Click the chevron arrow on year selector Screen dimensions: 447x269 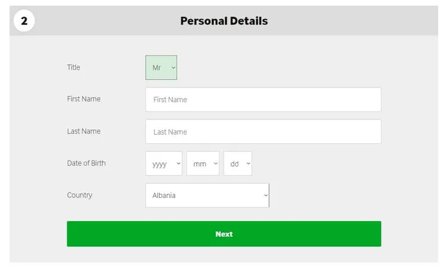pos(177,164)
